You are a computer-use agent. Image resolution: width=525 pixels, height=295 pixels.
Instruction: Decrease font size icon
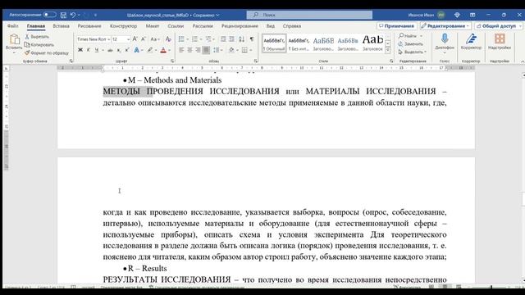[144, 39]
